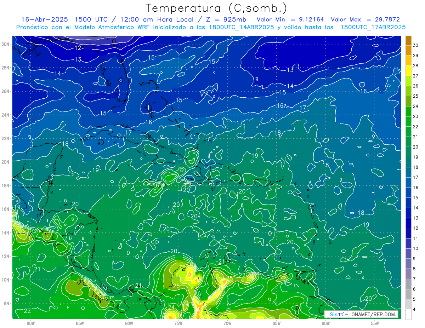
Task: Click the blue colorbar segment between 15 and 16
Action: pyautogui.click(x=408, y=192)
